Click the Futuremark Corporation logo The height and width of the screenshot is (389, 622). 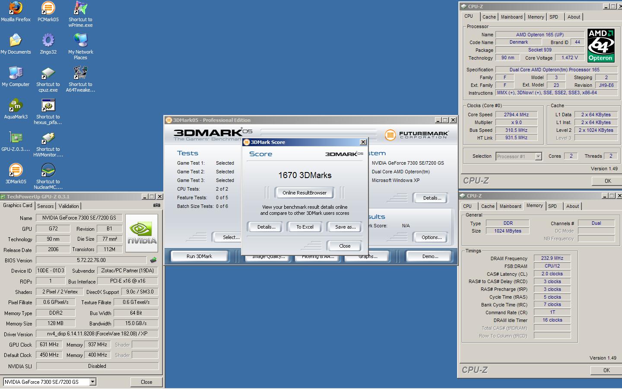[416, 135]
